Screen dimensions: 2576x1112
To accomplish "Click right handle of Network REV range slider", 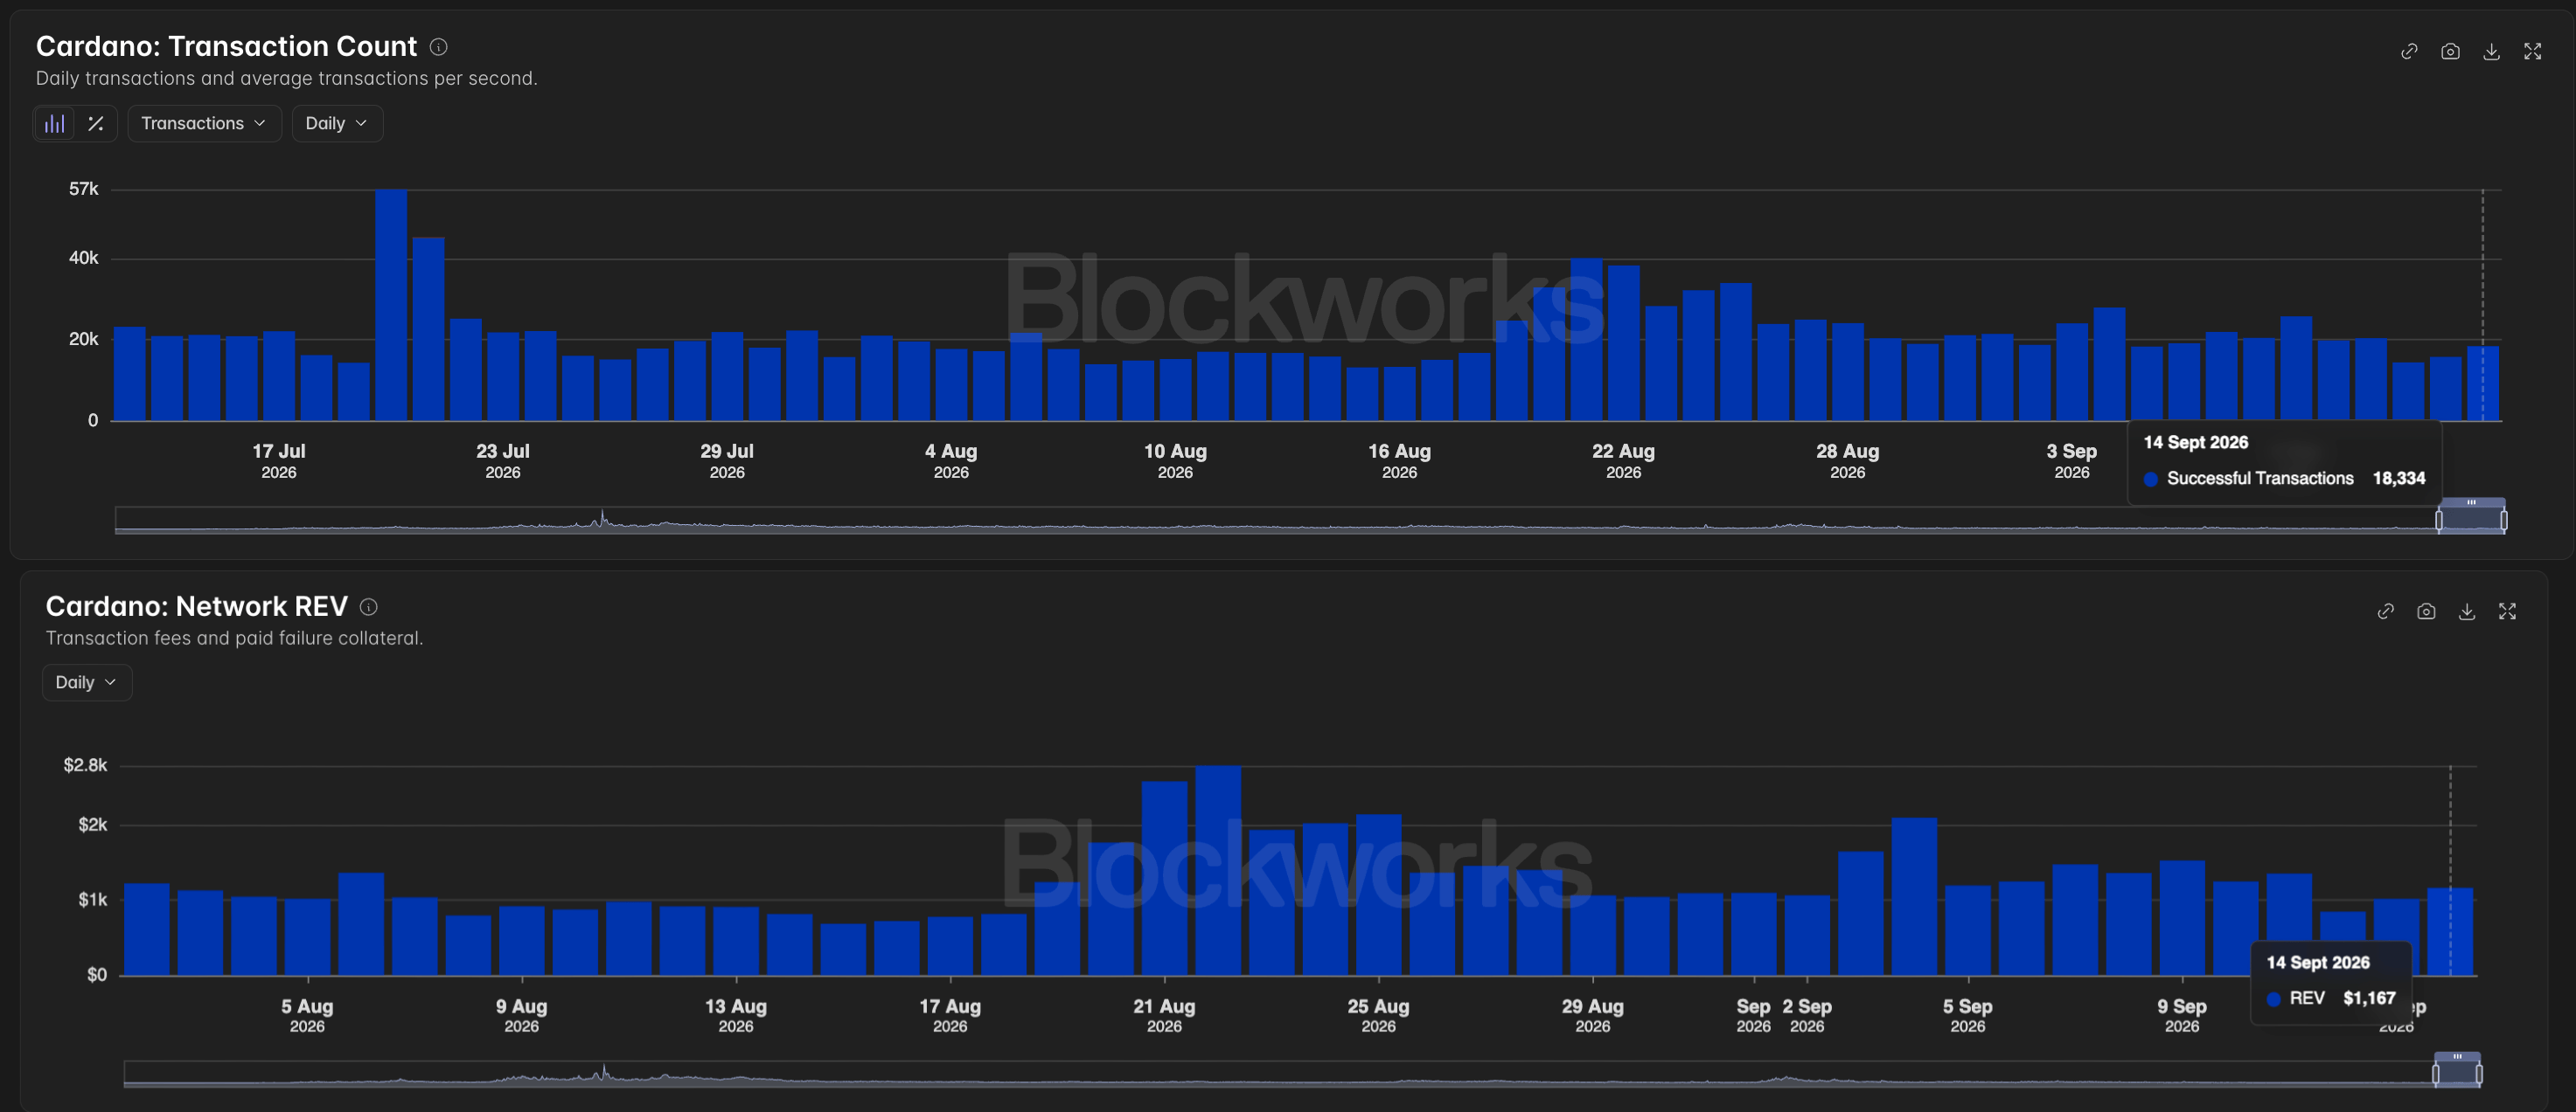I will [2479, 1074].
